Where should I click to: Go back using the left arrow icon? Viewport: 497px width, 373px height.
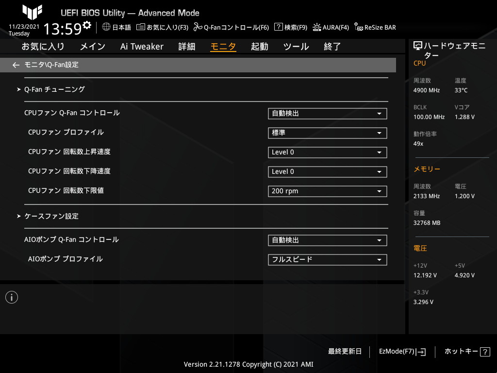[16, 65]
